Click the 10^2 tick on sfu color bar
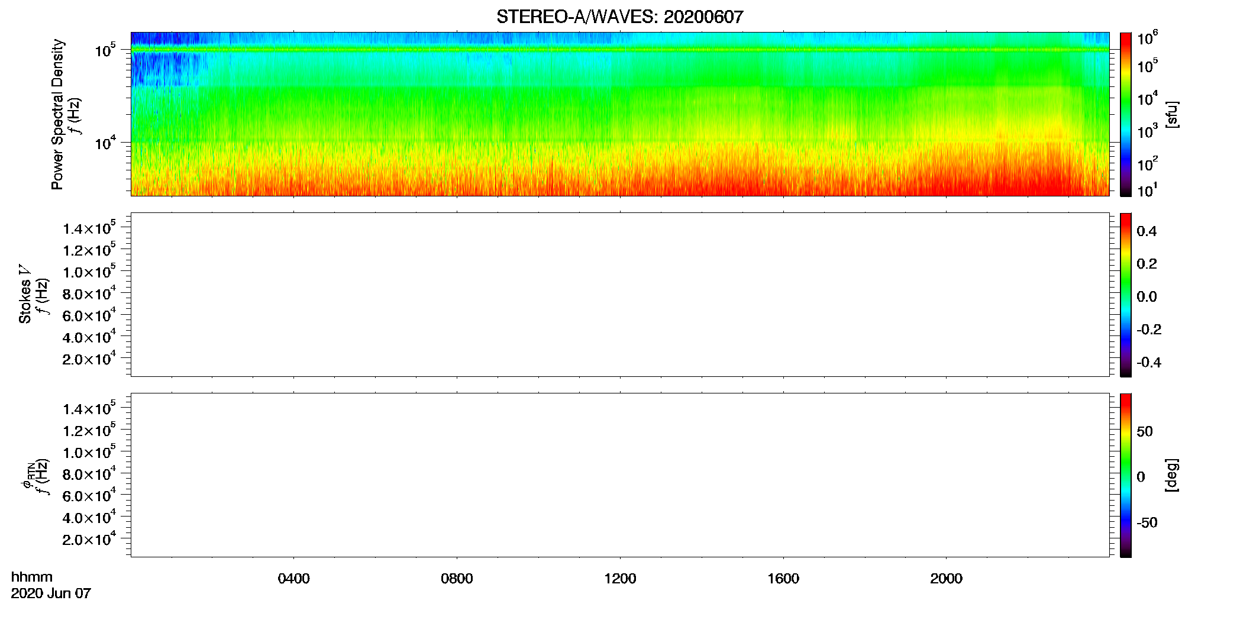The width and height of the screenshot is (1240, 639). point(1147,163)
